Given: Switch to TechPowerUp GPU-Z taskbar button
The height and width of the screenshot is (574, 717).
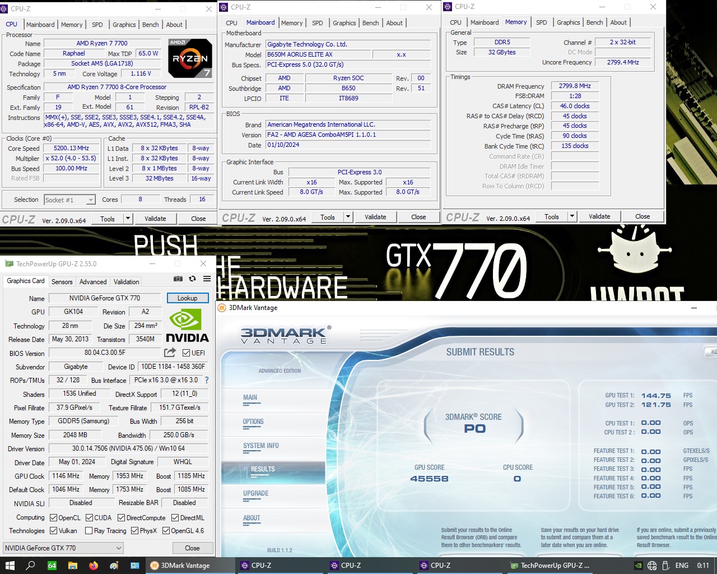Looking at the screenshot, I should (x=551, y=566).
